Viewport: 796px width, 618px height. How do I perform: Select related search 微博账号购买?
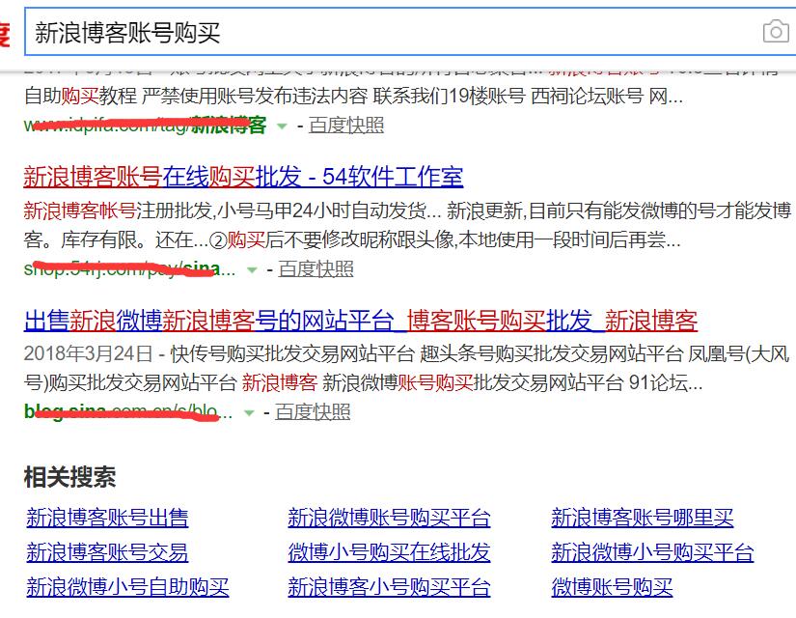612,587
